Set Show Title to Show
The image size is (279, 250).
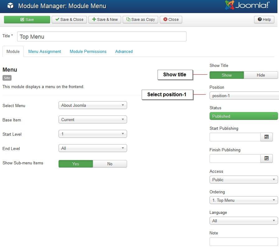[226, 75]
